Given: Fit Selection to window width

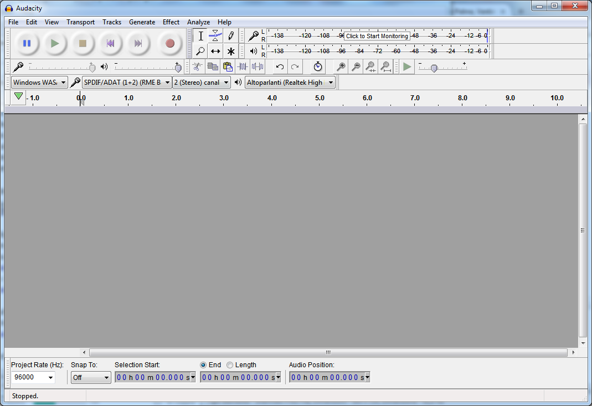Looking at the screenshot, I should tap(370, 67).
